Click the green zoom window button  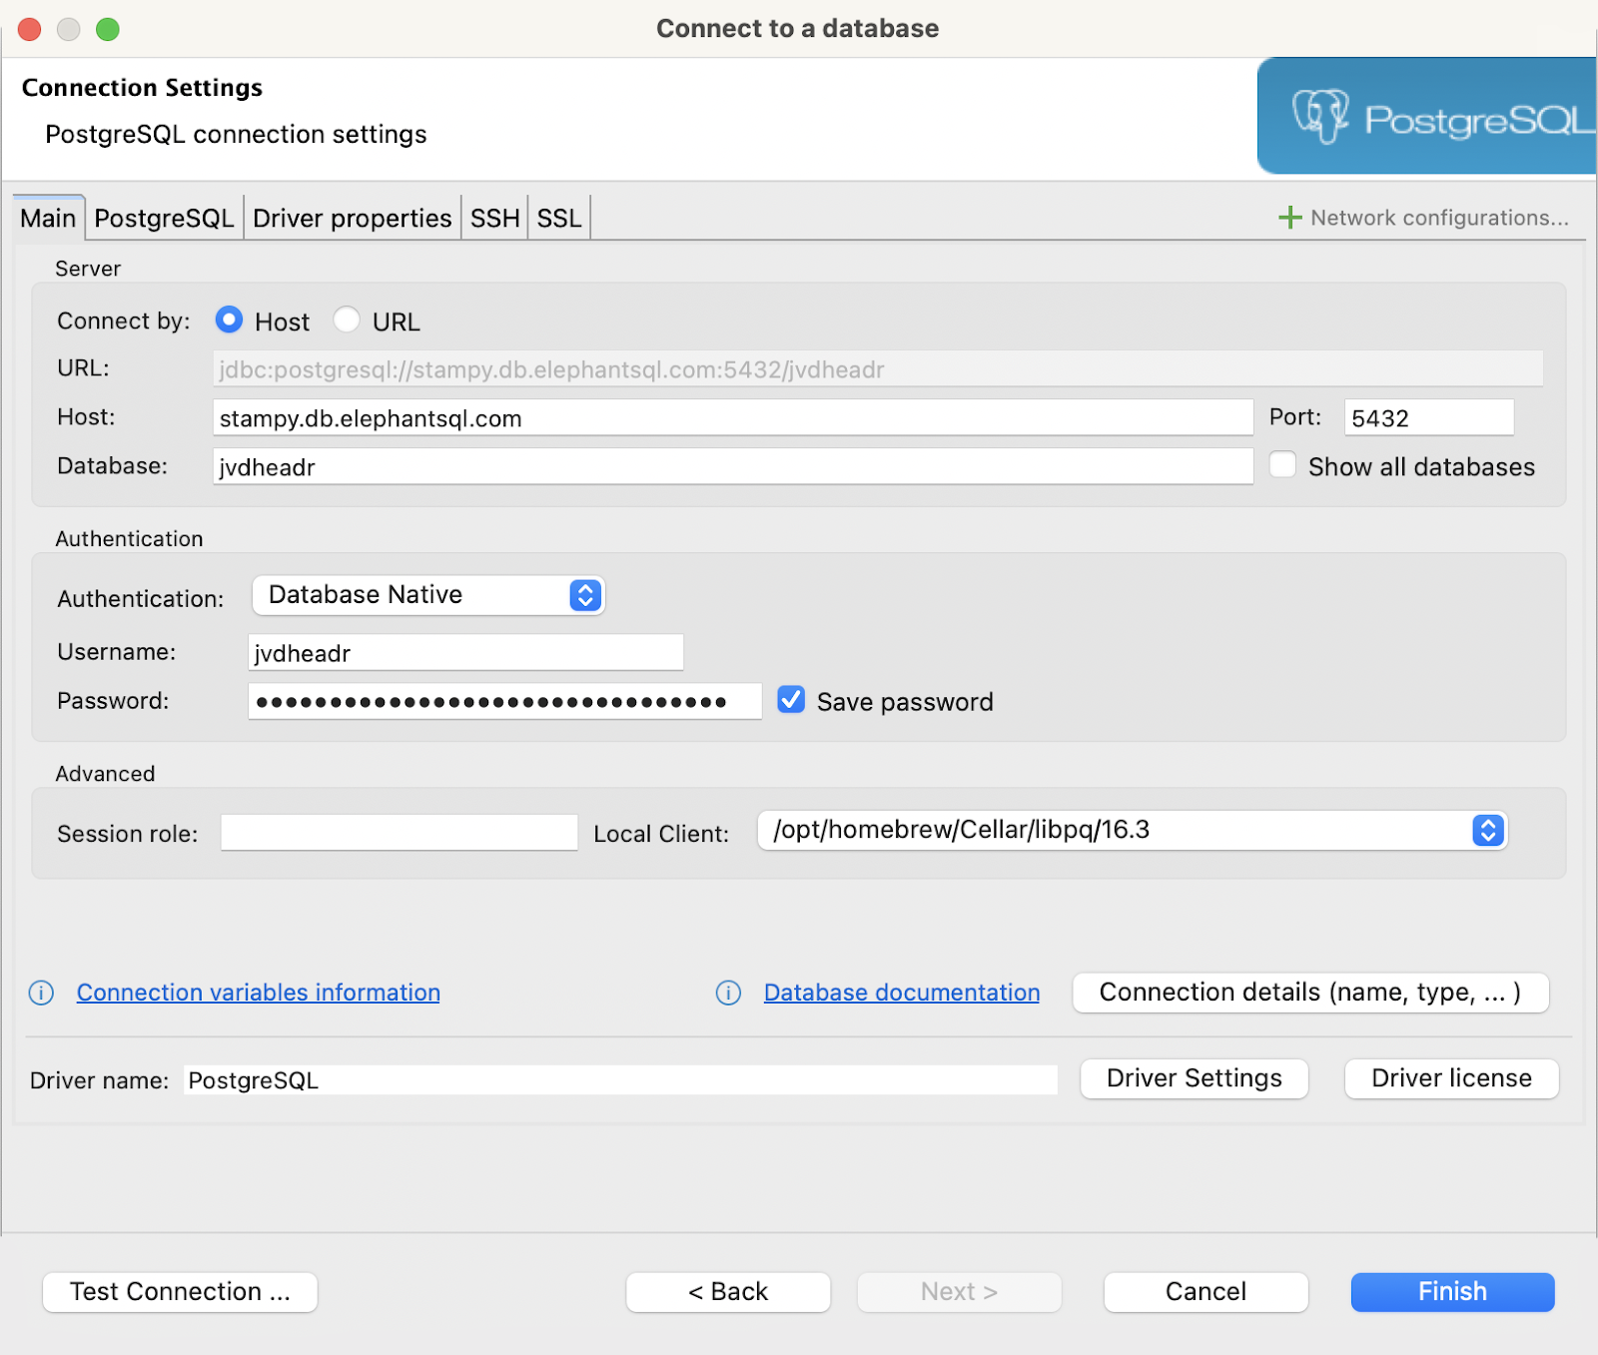point(108,29)
